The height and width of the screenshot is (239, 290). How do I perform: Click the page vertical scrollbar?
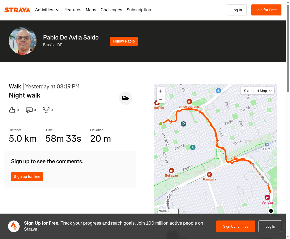(288, 48)
